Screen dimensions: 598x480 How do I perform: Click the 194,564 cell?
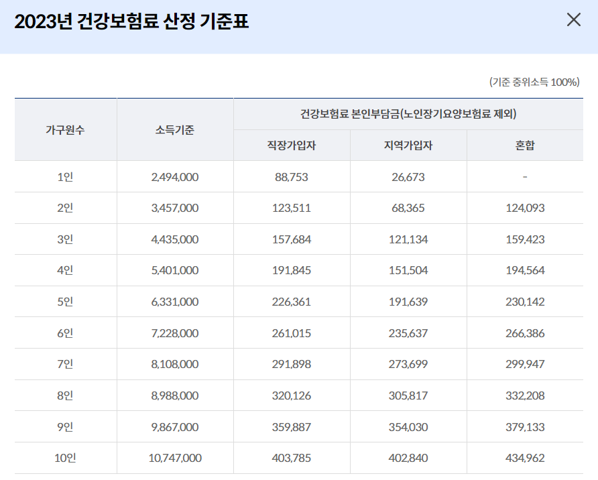pos(525,270)
